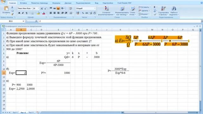Click the fill color bucket swatch
This screenshot has width=203, height=114.
coord(38,13)
